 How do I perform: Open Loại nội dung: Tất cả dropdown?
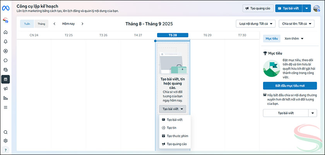(256, 24)
